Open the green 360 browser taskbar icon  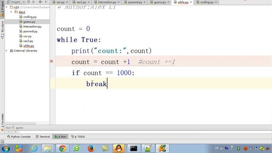(76, 148)
